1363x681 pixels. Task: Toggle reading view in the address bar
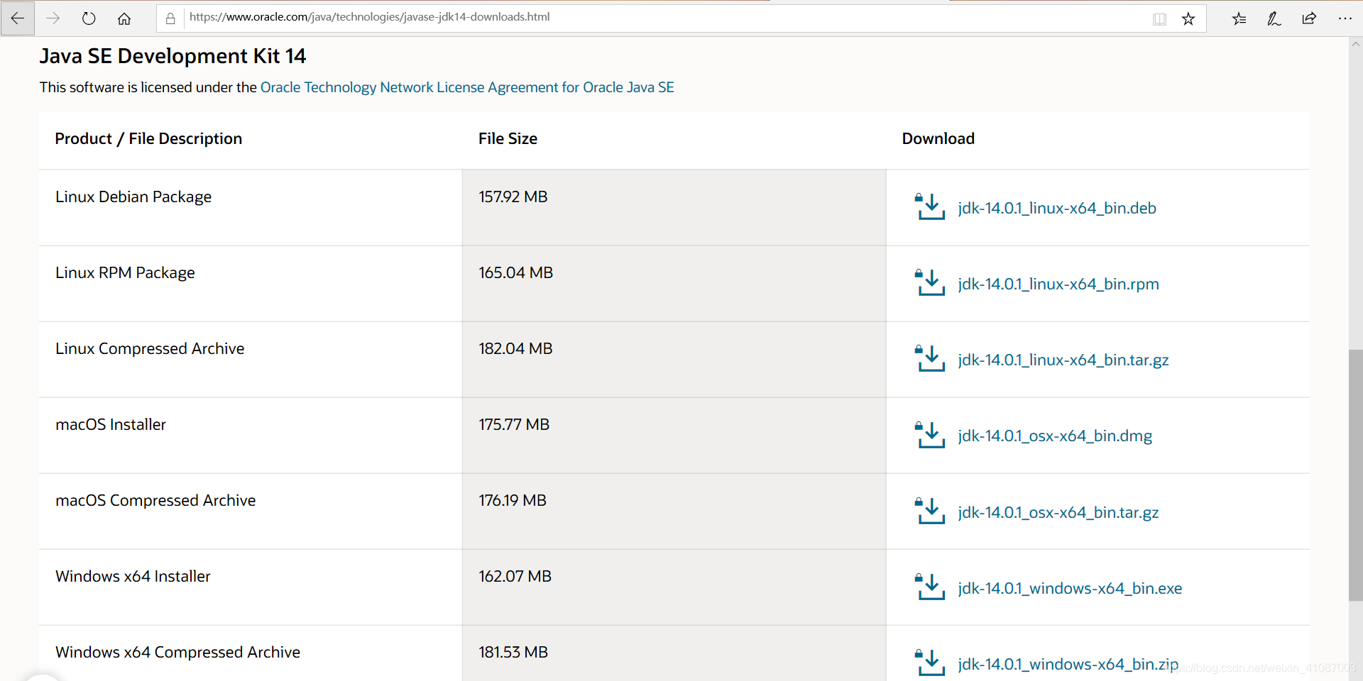(x=1159, y=19)
